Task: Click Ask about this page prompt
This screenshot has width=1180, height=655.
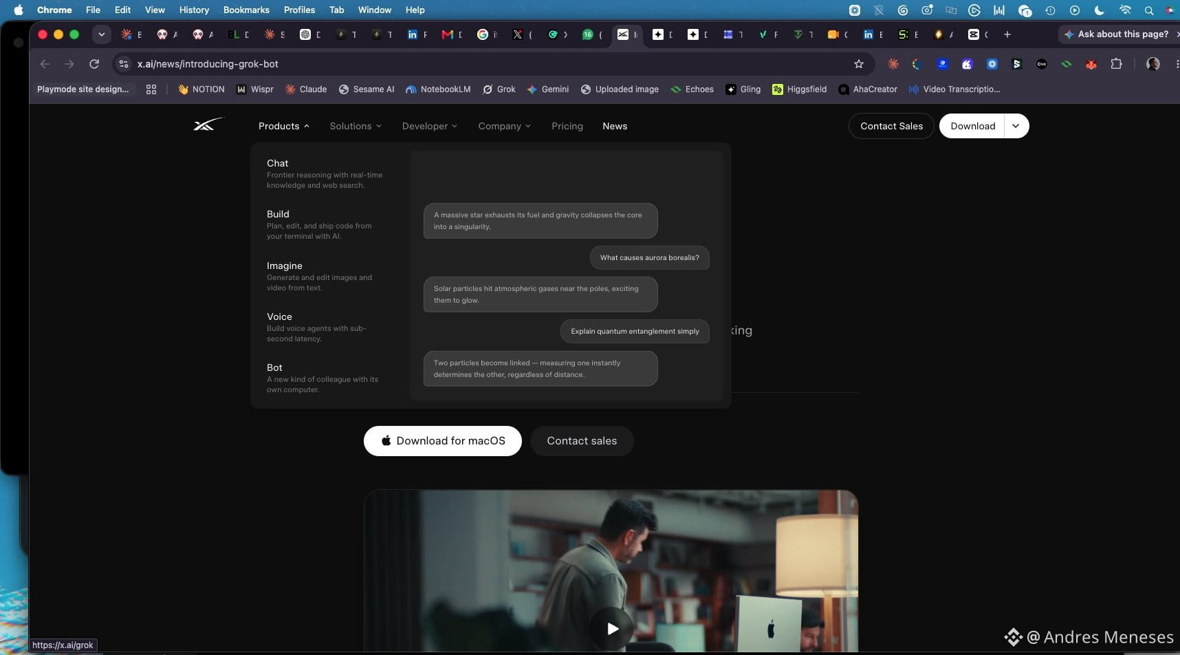Action: click(1118, 34)
